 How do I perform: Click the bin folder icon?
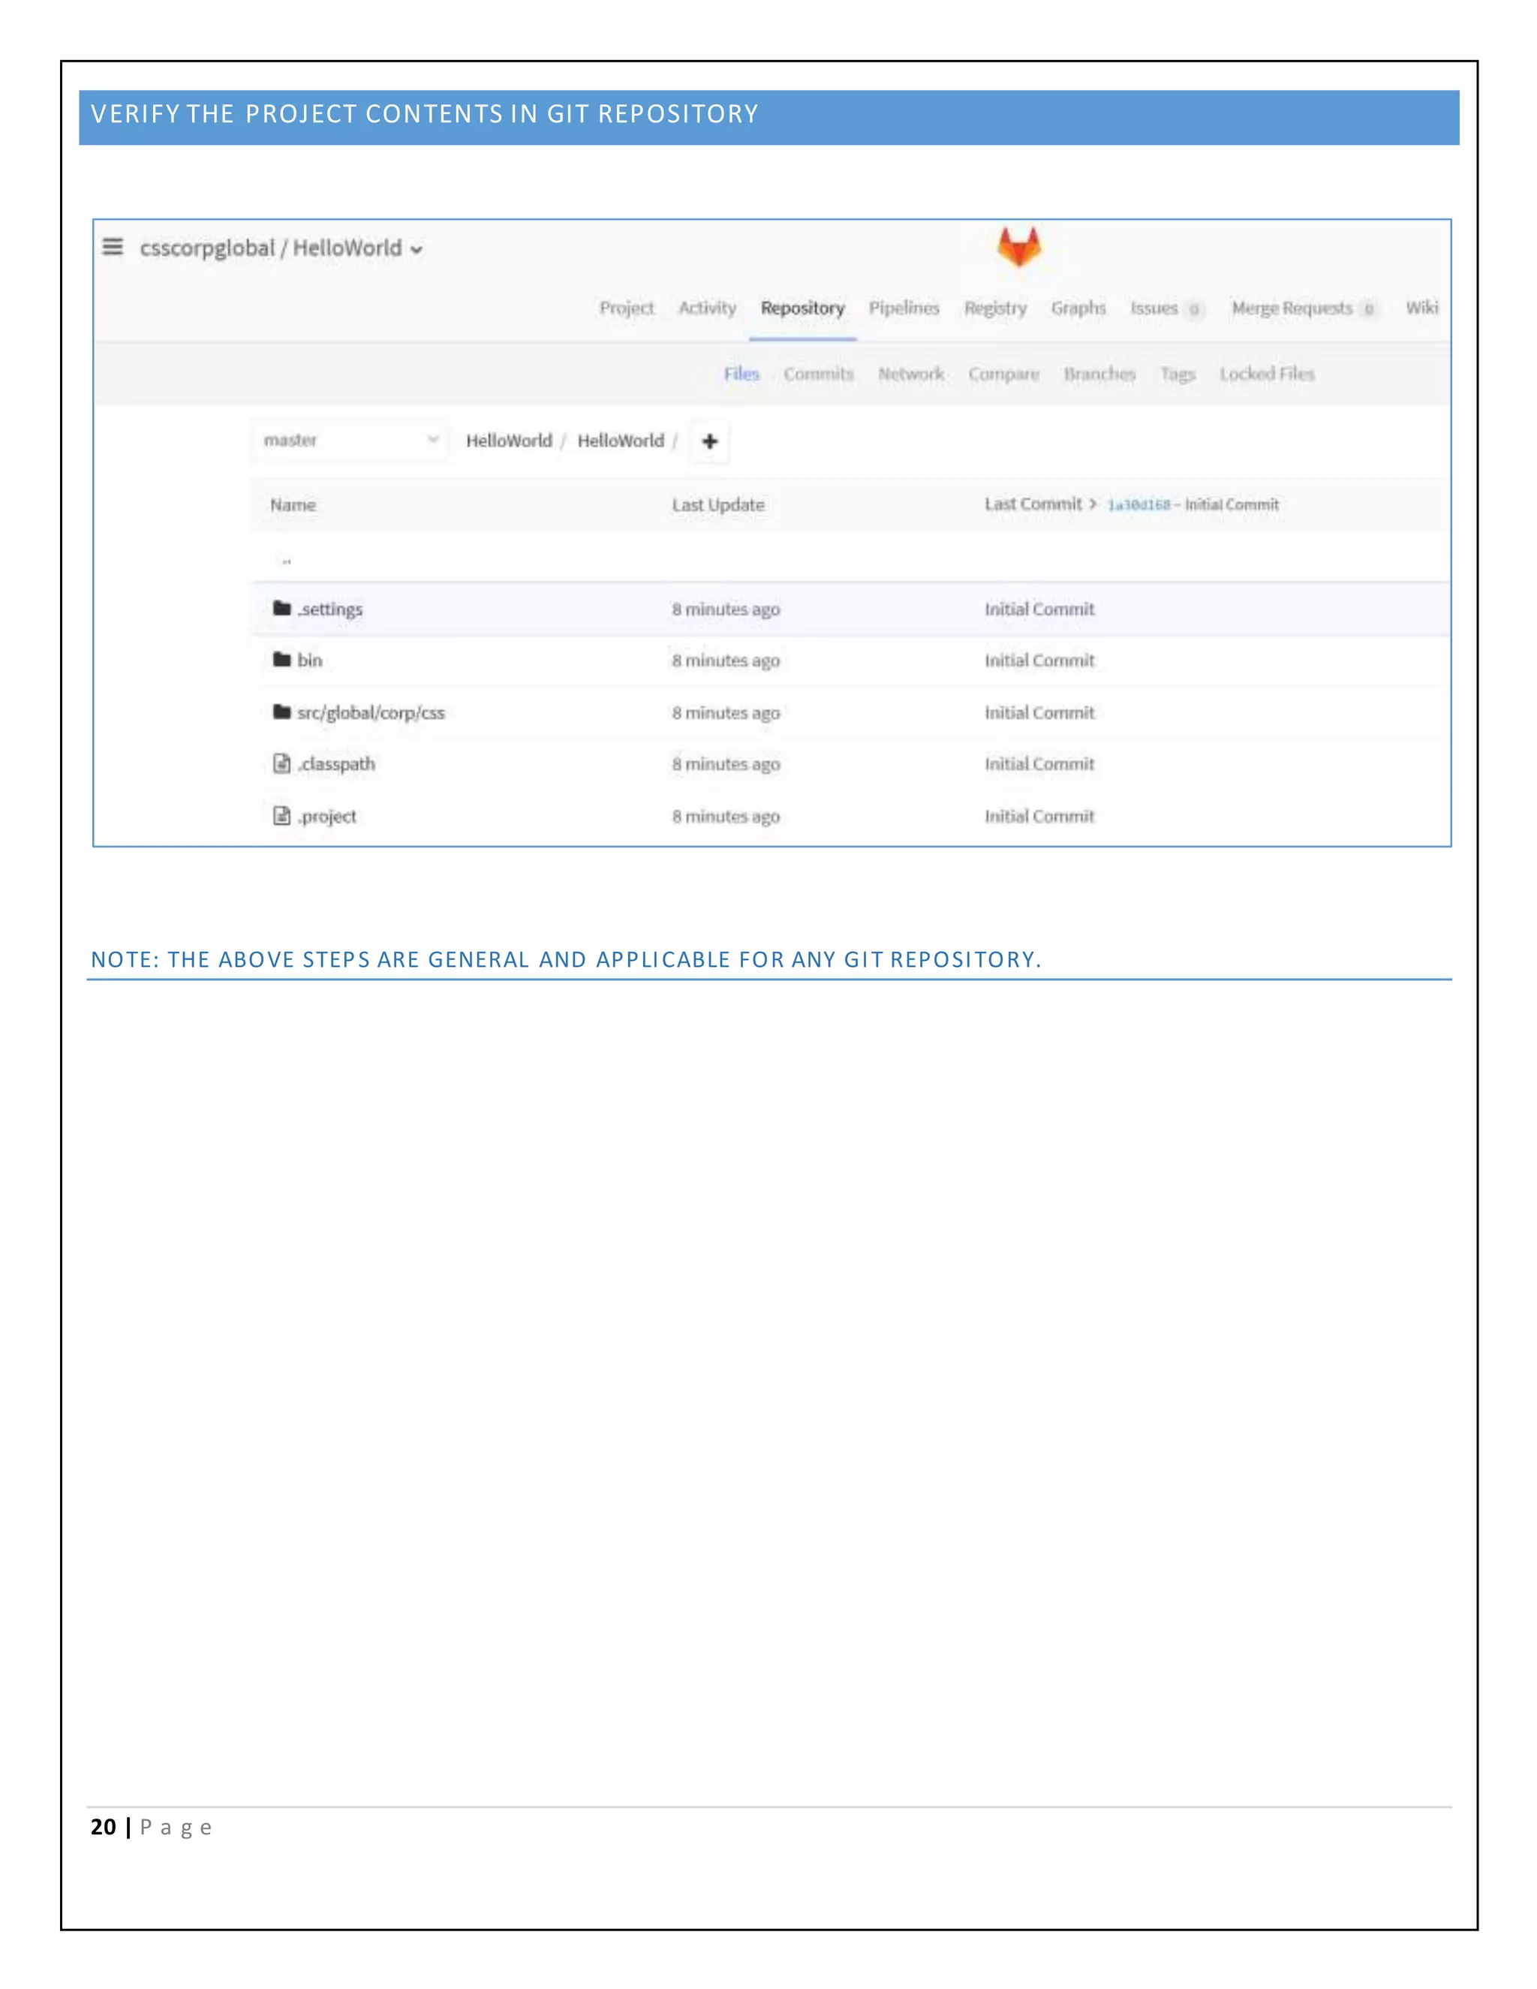click(281, 659)
